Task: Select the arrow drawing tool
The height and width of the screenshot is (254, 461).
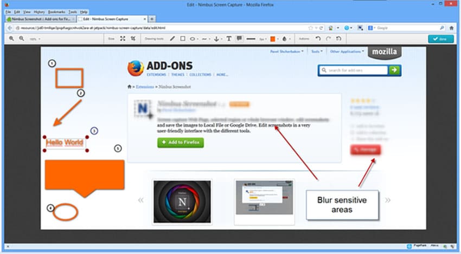Action: coord(216,39)
